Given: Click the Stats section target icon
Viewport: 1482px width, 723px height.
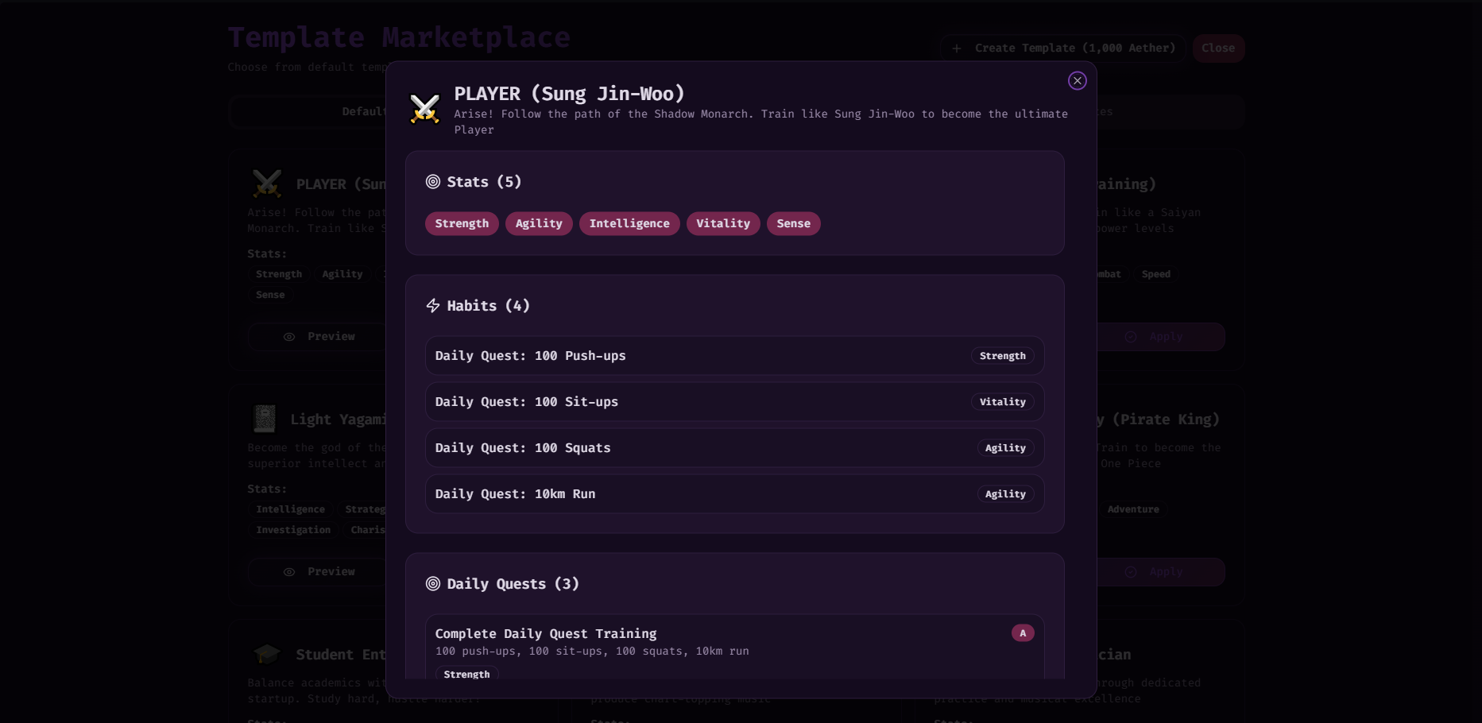Looking at the screenshot, I should point(433,182).
